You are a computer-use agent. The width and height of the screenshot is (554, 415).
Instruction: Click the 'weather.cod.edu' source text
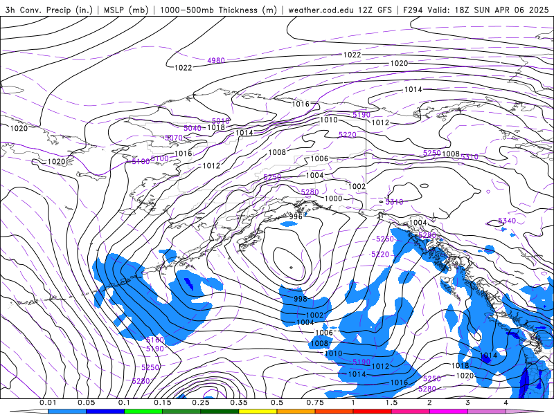point(321,10)
